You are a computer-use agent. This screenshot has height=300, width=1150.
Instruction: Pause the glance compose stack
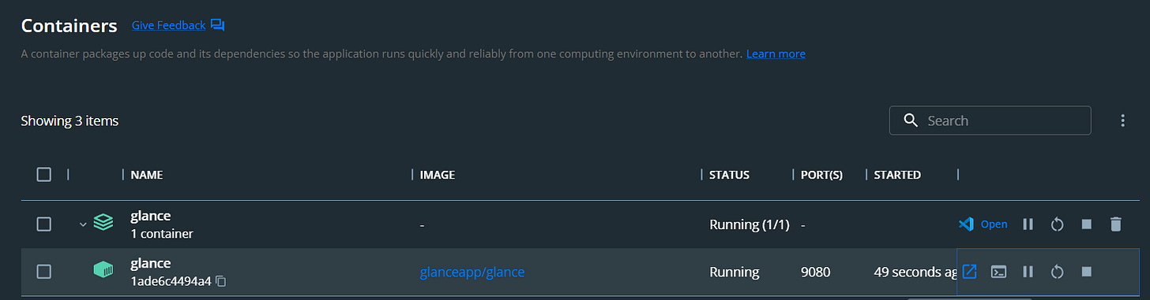coord(1028,224)
